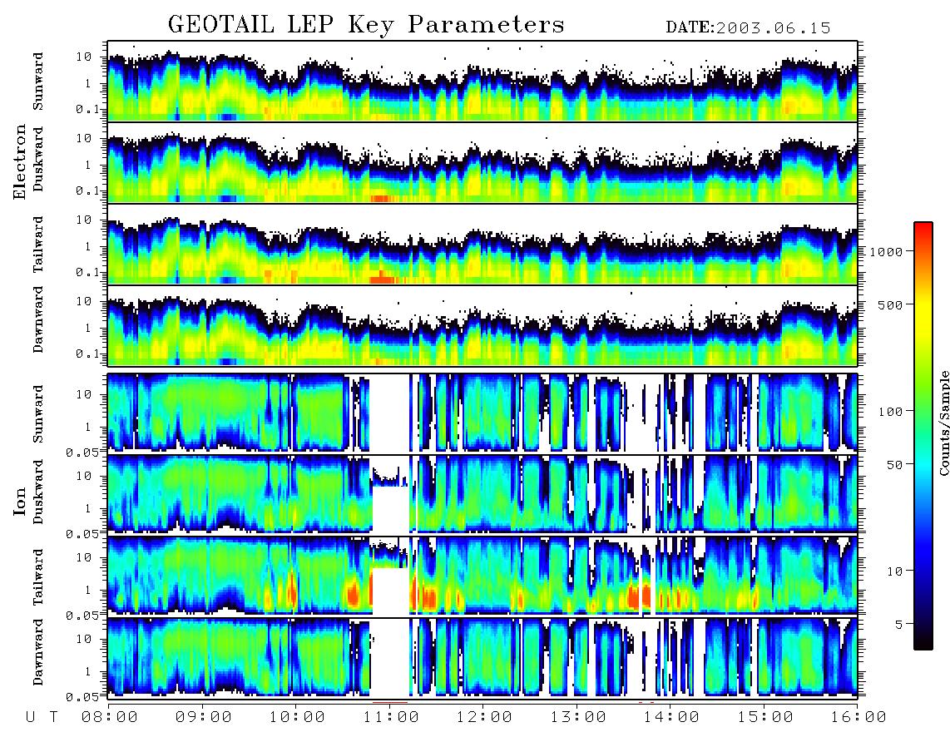The width and height of the screenshot is (950, 732).
Task: Click the 1000 color bar tick label
Action: coord(886,251)
